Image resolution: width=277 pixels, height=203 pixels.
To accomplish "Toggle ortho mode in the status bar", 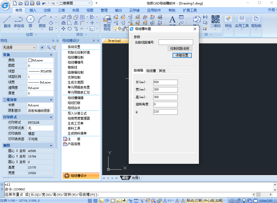I will tap(101, 201).
